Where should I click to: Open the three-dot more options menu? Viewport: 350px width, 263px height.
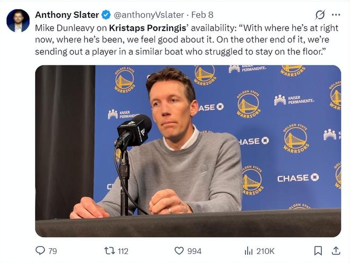click(x=336, y=14)
